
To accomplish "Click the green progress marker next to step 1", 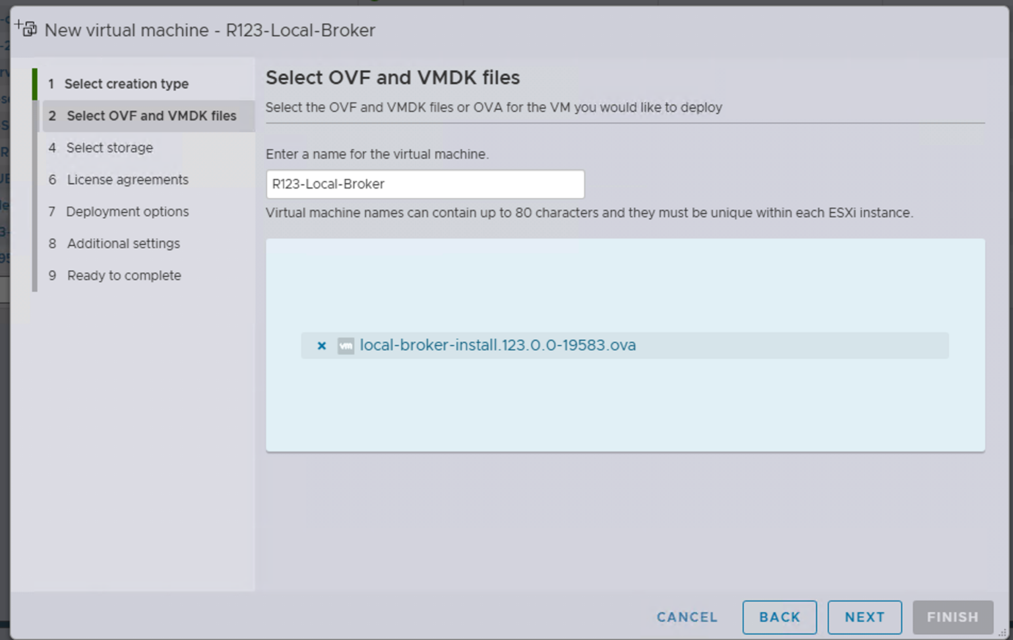I will coord(34,84).
